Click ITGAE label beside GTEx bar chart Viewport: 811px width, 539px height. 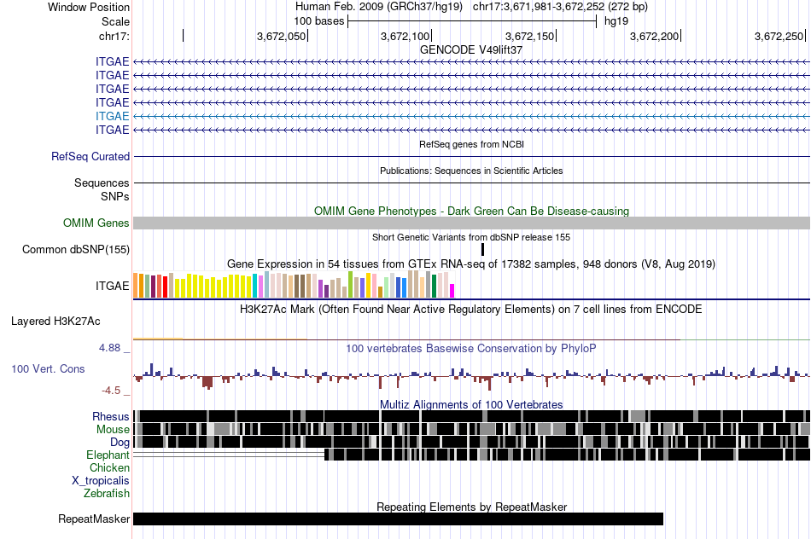coord(112,286)
